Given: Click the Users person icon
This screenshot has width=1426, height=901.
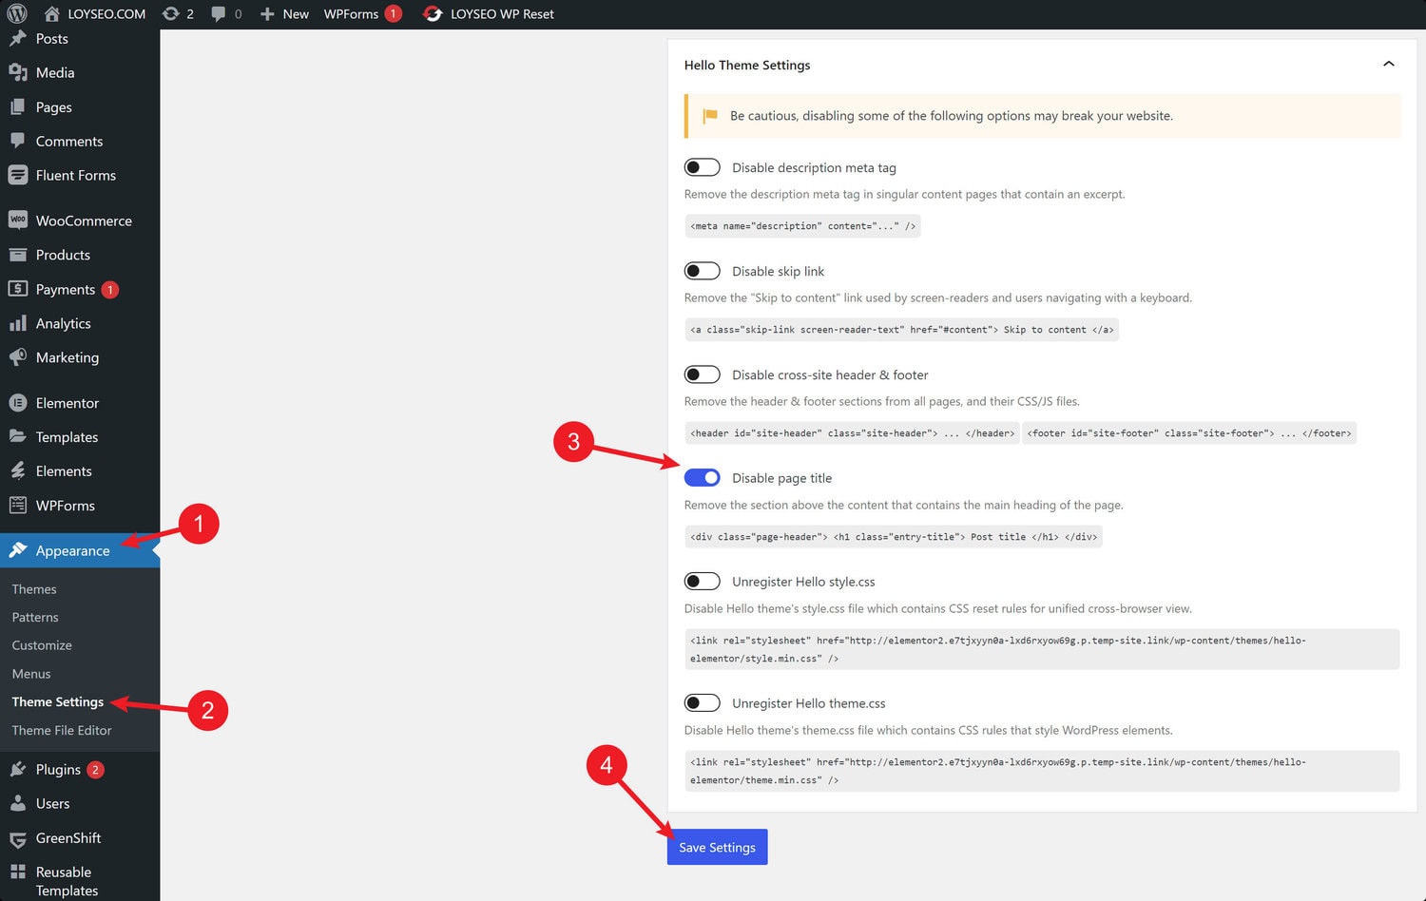Looking at the screenshot, I should tap(18, 803).
